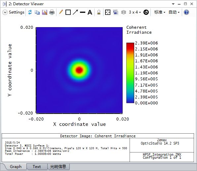Click the Copy to clipboard icon

tap(37, 12)
